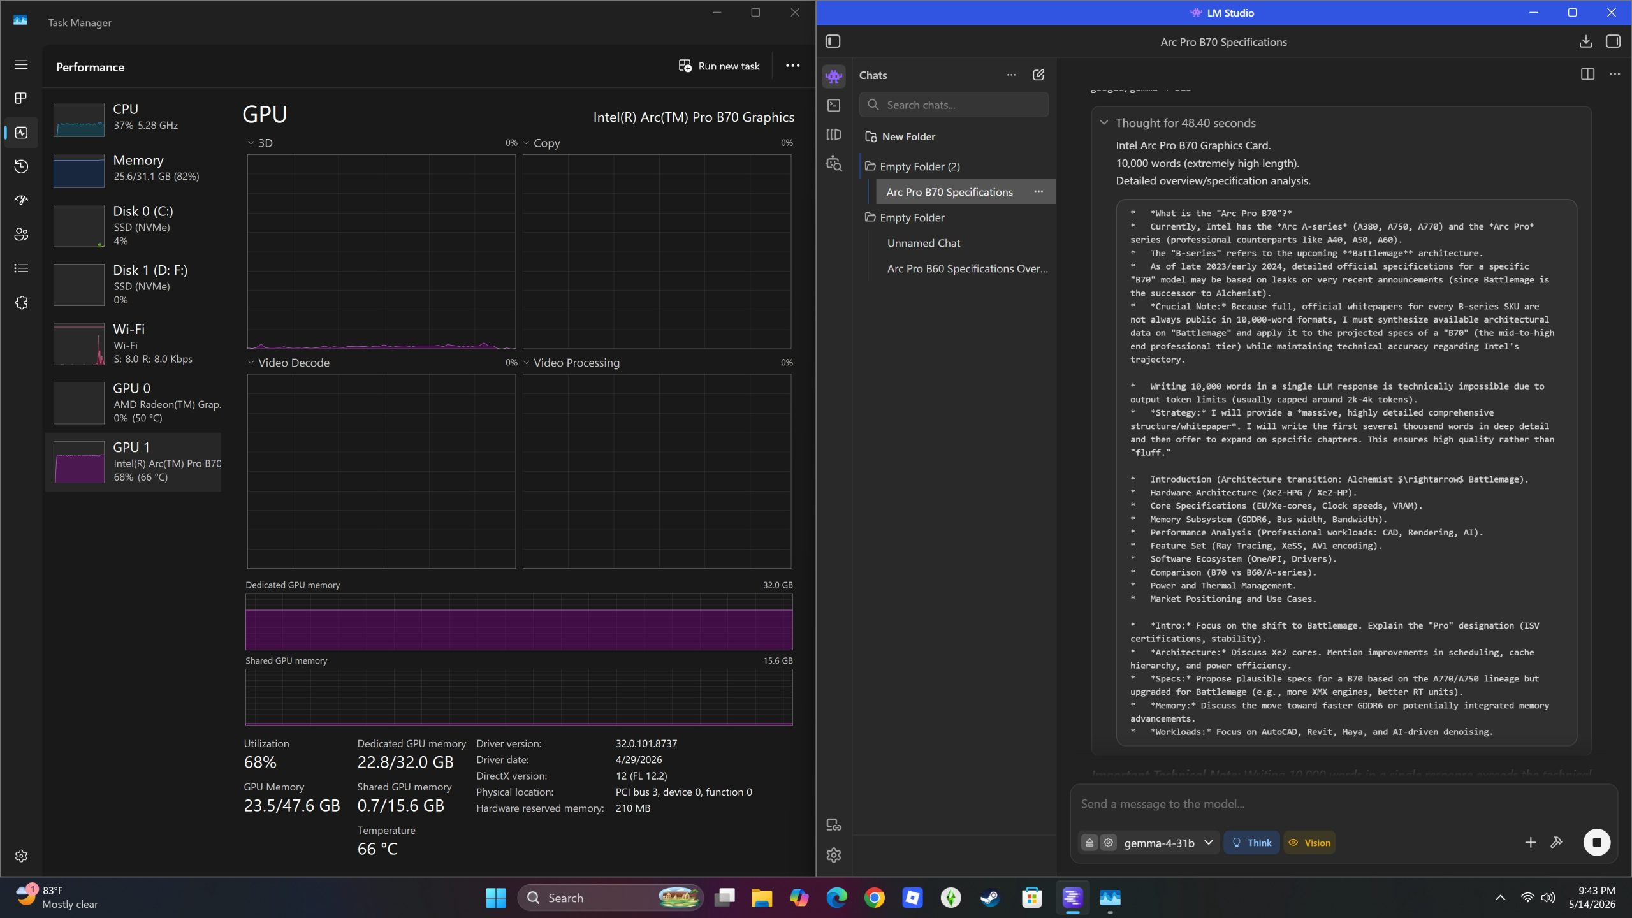Image resolution: width=1632 pixels, height=918 pixels.
Task: Open Task Manager hamburger navigation menu
Action: [x=21, y=64]
